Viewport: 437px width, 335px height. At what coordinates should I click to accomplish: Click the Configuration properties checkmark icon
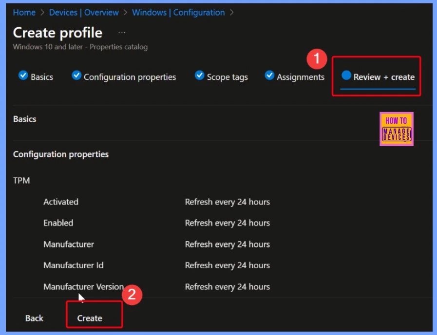point(76,75)
